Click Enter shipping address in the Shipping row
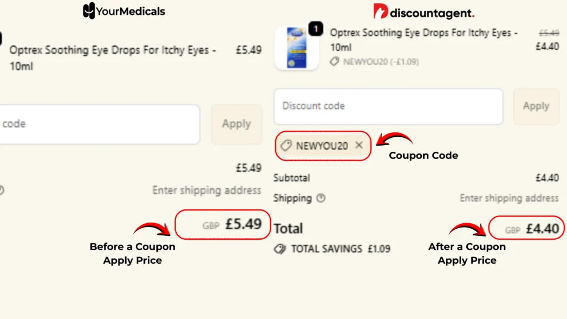The height and width of the screenshot is (319, 567). 509,198
